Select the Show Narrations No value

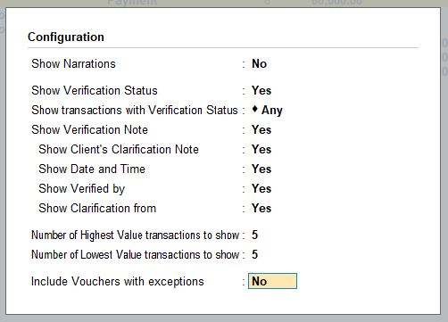pyautogui.click(x=259, y=63)
